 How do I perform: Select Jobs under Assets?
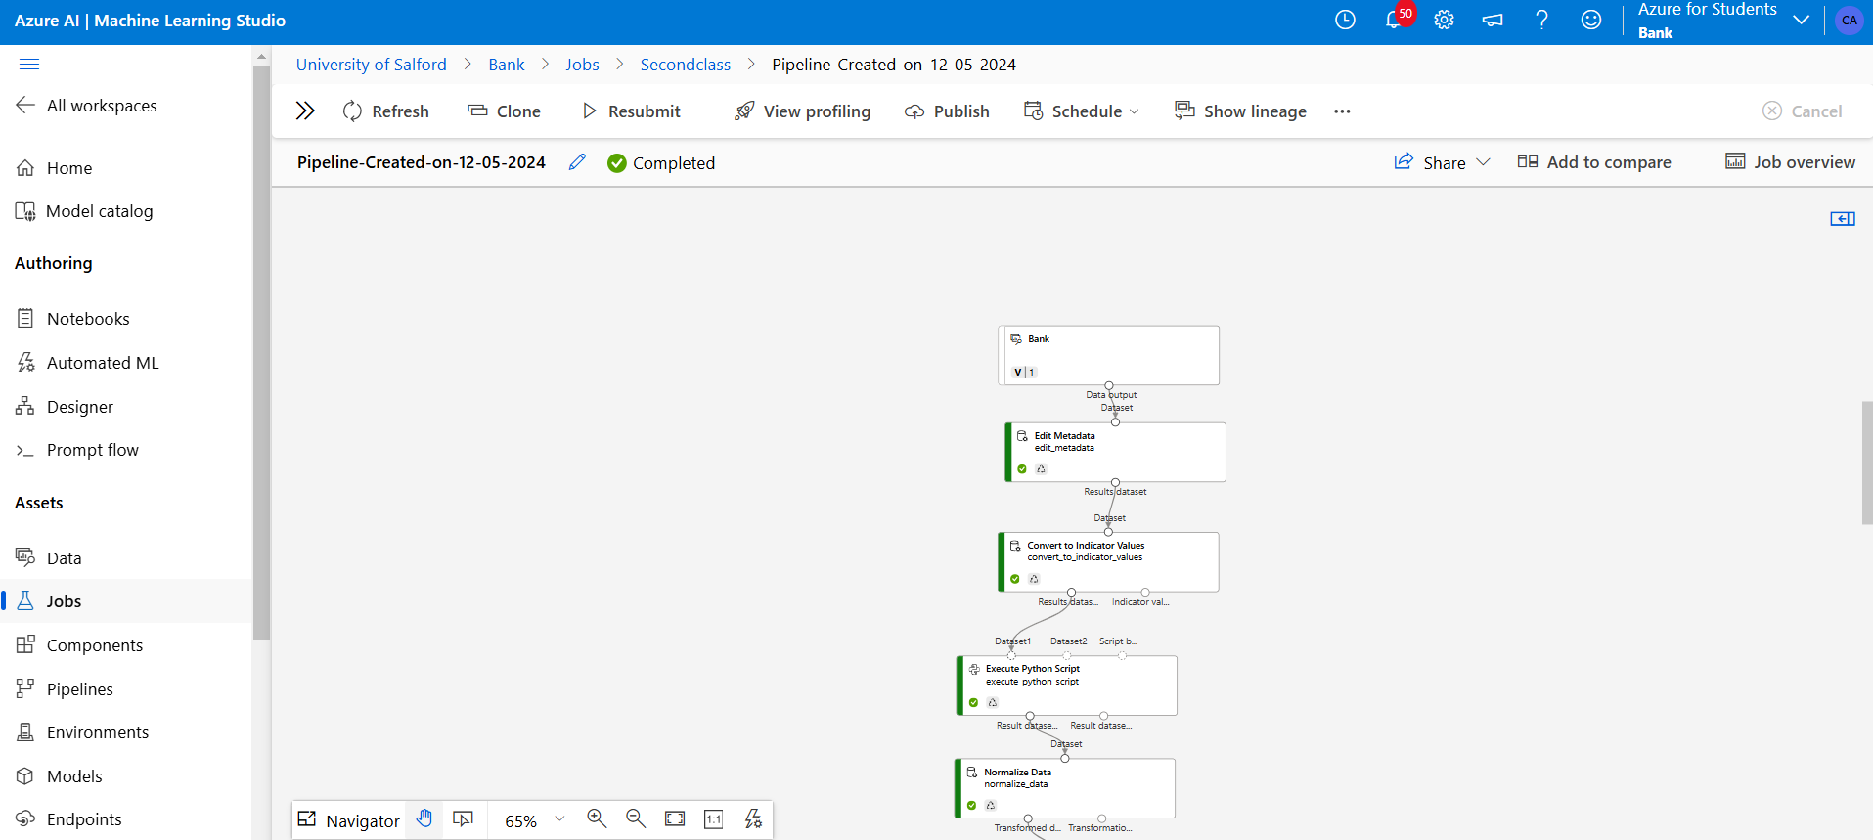point(125,601)
